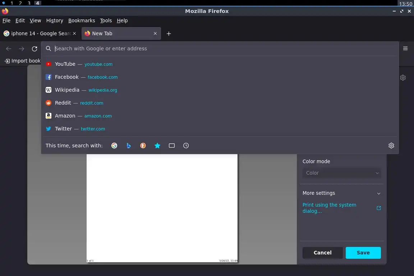Open the Help menu

[x=122, y=20]
